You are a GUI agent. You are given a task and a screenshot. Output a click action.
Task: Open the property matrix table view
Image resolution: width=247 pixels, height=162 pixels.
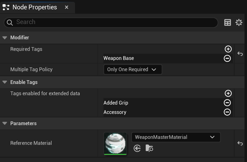click(x=228, y=22)
